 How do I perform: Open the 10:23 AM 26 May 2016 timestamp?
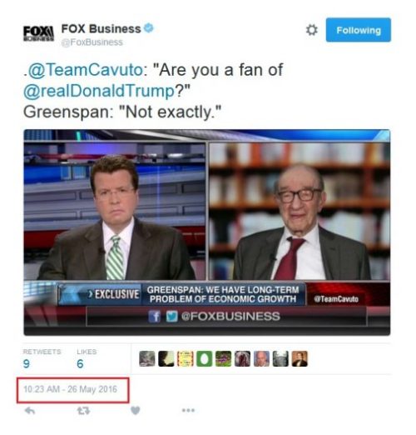tap(70, 389)
